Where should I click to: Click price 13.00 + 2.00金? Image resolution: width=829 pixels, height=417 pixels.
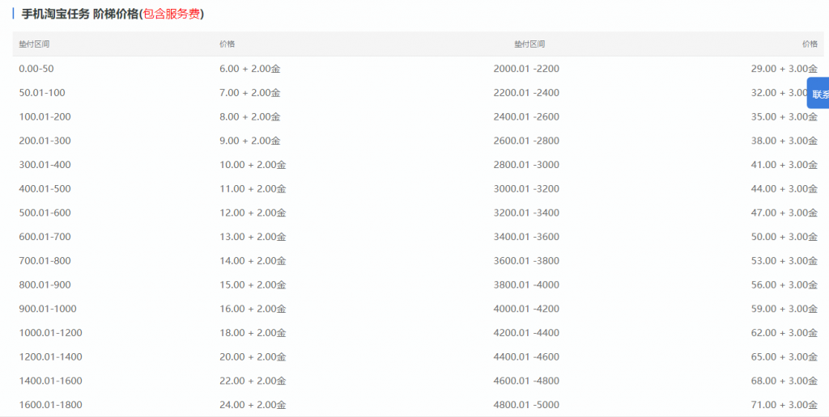pyautogui.click(x=253, y=237)
